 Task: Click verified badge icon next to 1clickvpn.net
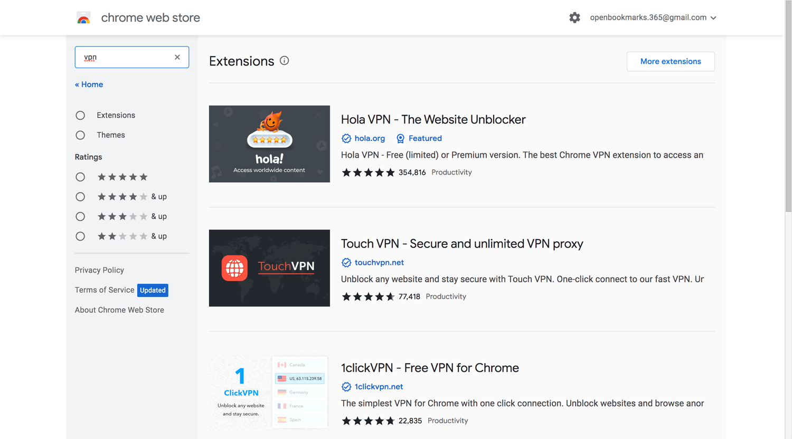tap(346, 387)
